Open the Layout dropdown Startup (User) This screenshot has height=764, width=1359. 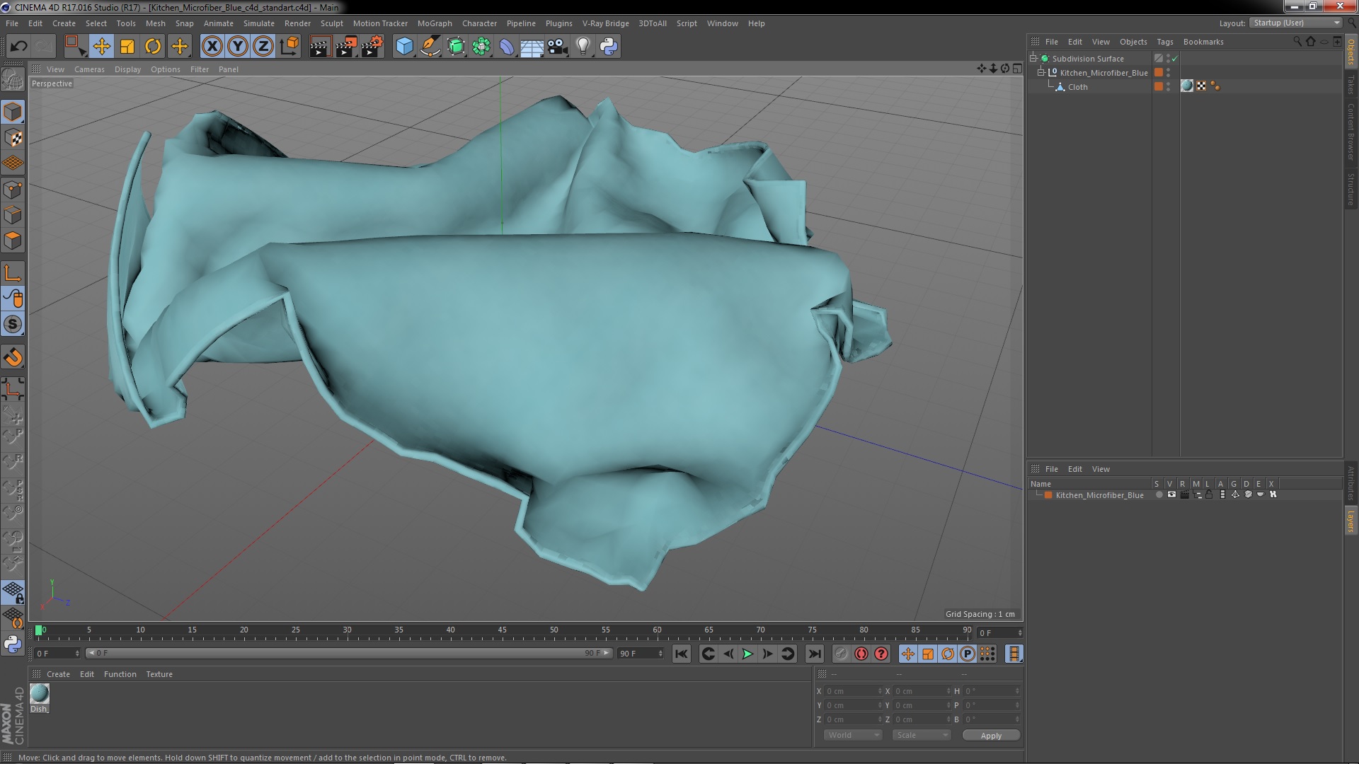tap(1297, 23)
